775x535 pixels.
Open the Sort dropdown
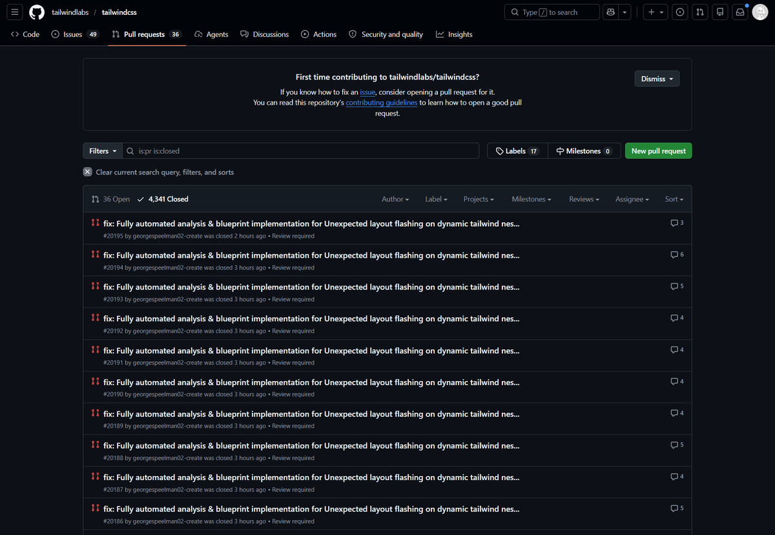click(674, 199)
